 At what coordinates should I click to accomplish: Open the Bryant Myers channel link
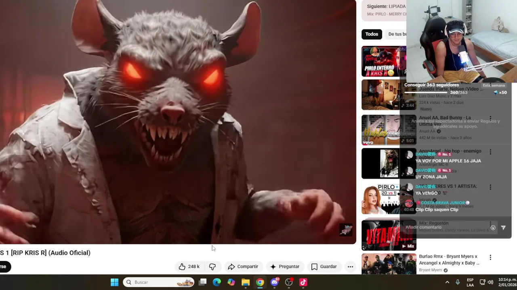(431, 270)
